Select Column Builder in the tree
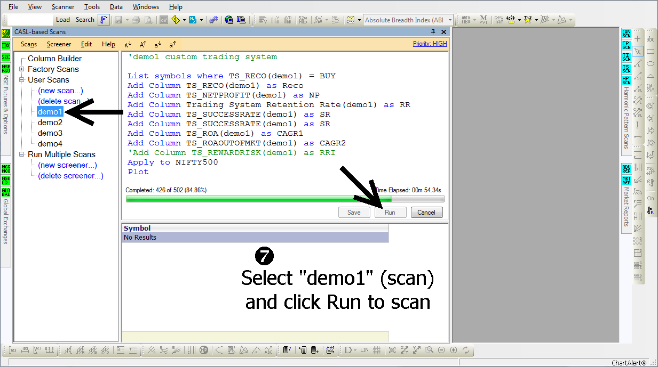The height and width of the screenshot is (367, 658). click(x=54, y=59)
